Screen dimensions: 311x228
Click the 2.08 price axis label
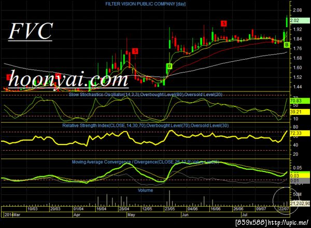tap(298, 10)
